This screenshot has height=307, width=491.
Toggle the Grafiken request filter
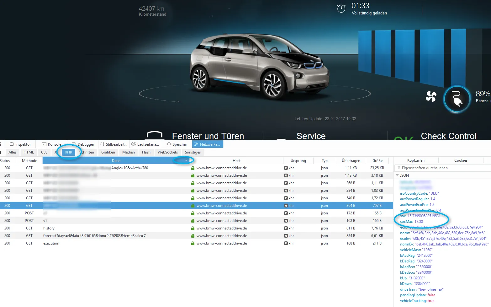(x=108, y=152)
